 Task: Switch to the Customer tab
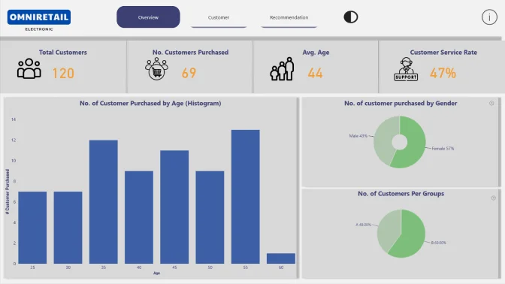click(219, 18)
